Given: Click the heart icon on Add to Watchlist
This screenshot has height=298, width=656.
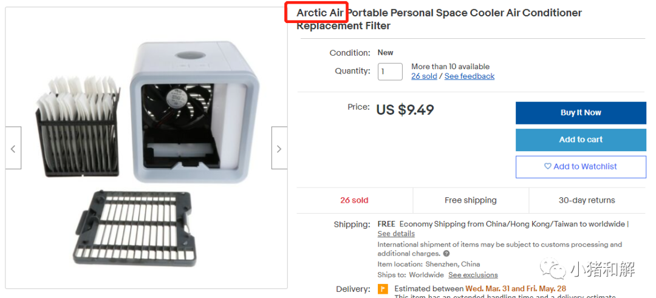Looking at the screenshot, I should (548, 166).
